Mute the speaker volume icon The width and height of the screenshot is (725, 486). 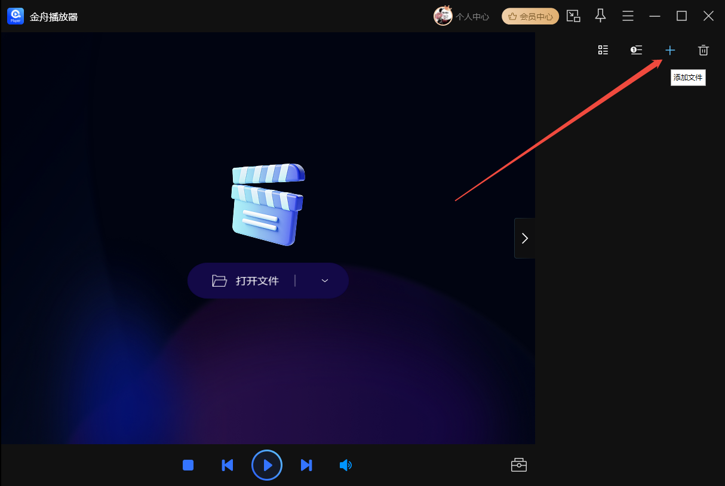(345, 465)
